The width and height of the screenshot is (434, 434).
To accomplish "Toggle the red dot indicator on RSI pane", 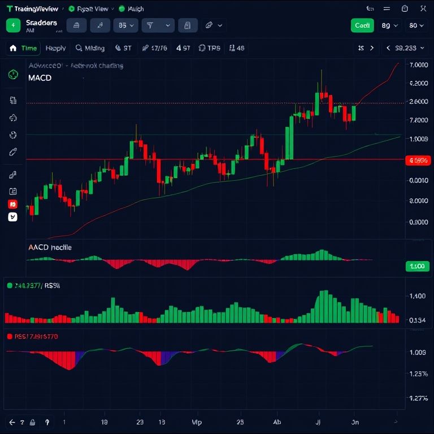I will coord(10,336).
